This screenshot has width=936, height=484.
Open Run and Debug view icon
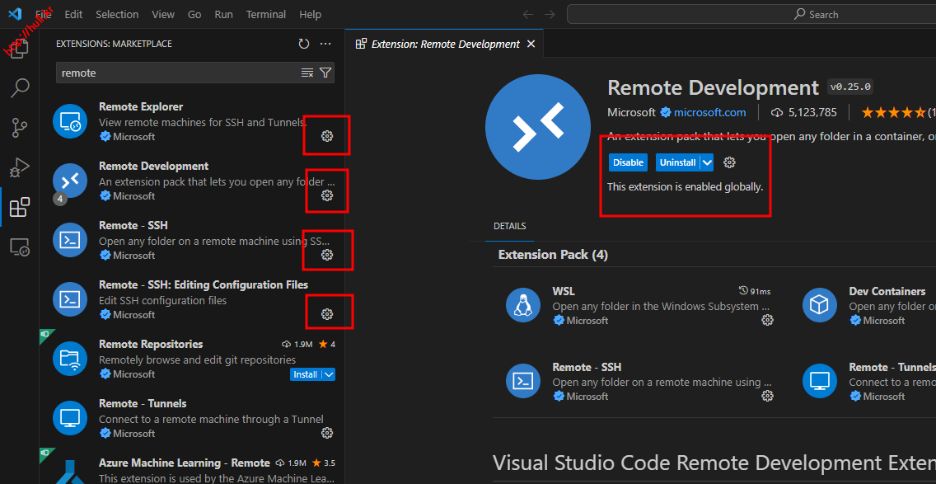20,167
